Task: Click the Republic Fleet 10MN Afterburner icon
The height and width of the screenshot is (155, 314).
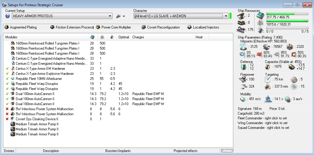Action: [x=13, y=78]
